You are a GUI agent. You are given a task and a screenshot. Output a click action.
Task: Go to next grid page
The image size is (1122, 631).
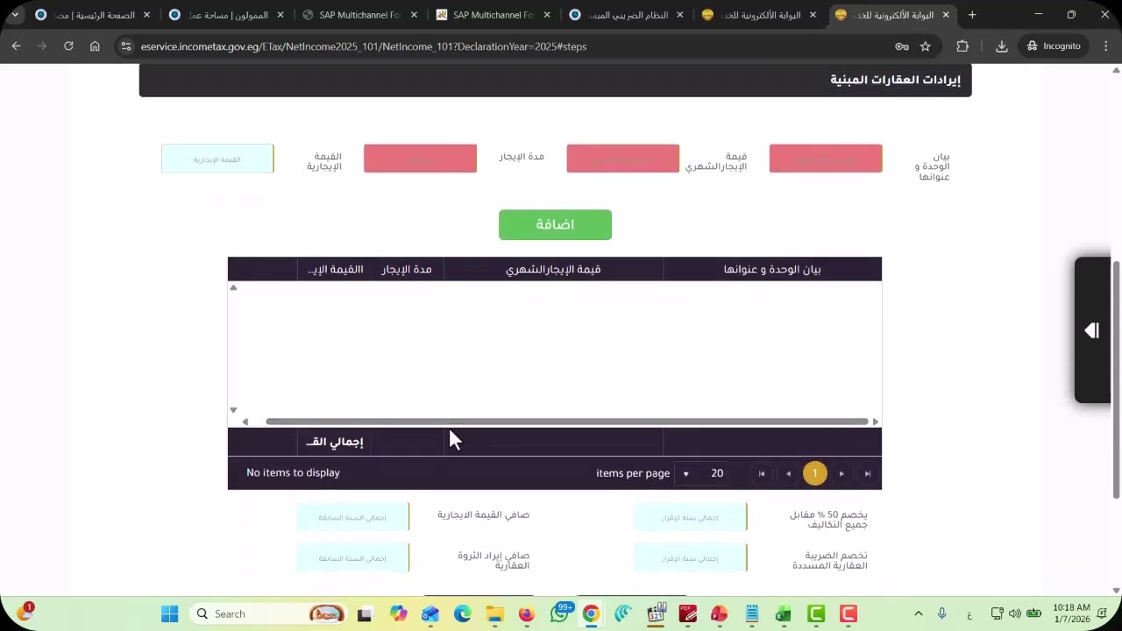(841, 473)
